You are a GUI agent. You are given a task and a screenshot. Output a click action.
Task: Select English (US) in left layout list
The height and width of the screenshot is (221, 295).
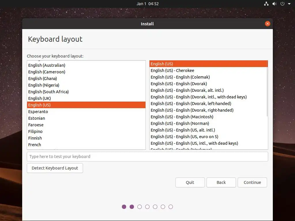(86, 105)
